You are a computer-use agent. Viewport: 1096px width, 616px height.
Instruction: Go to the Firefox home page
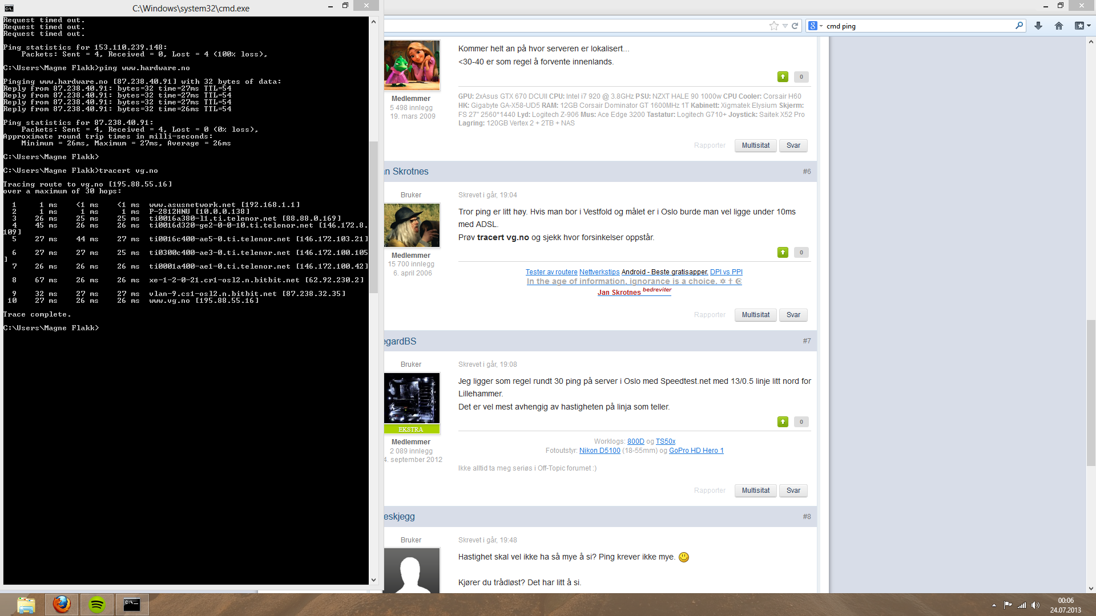pyautogui.click(x=1059, y=26)
